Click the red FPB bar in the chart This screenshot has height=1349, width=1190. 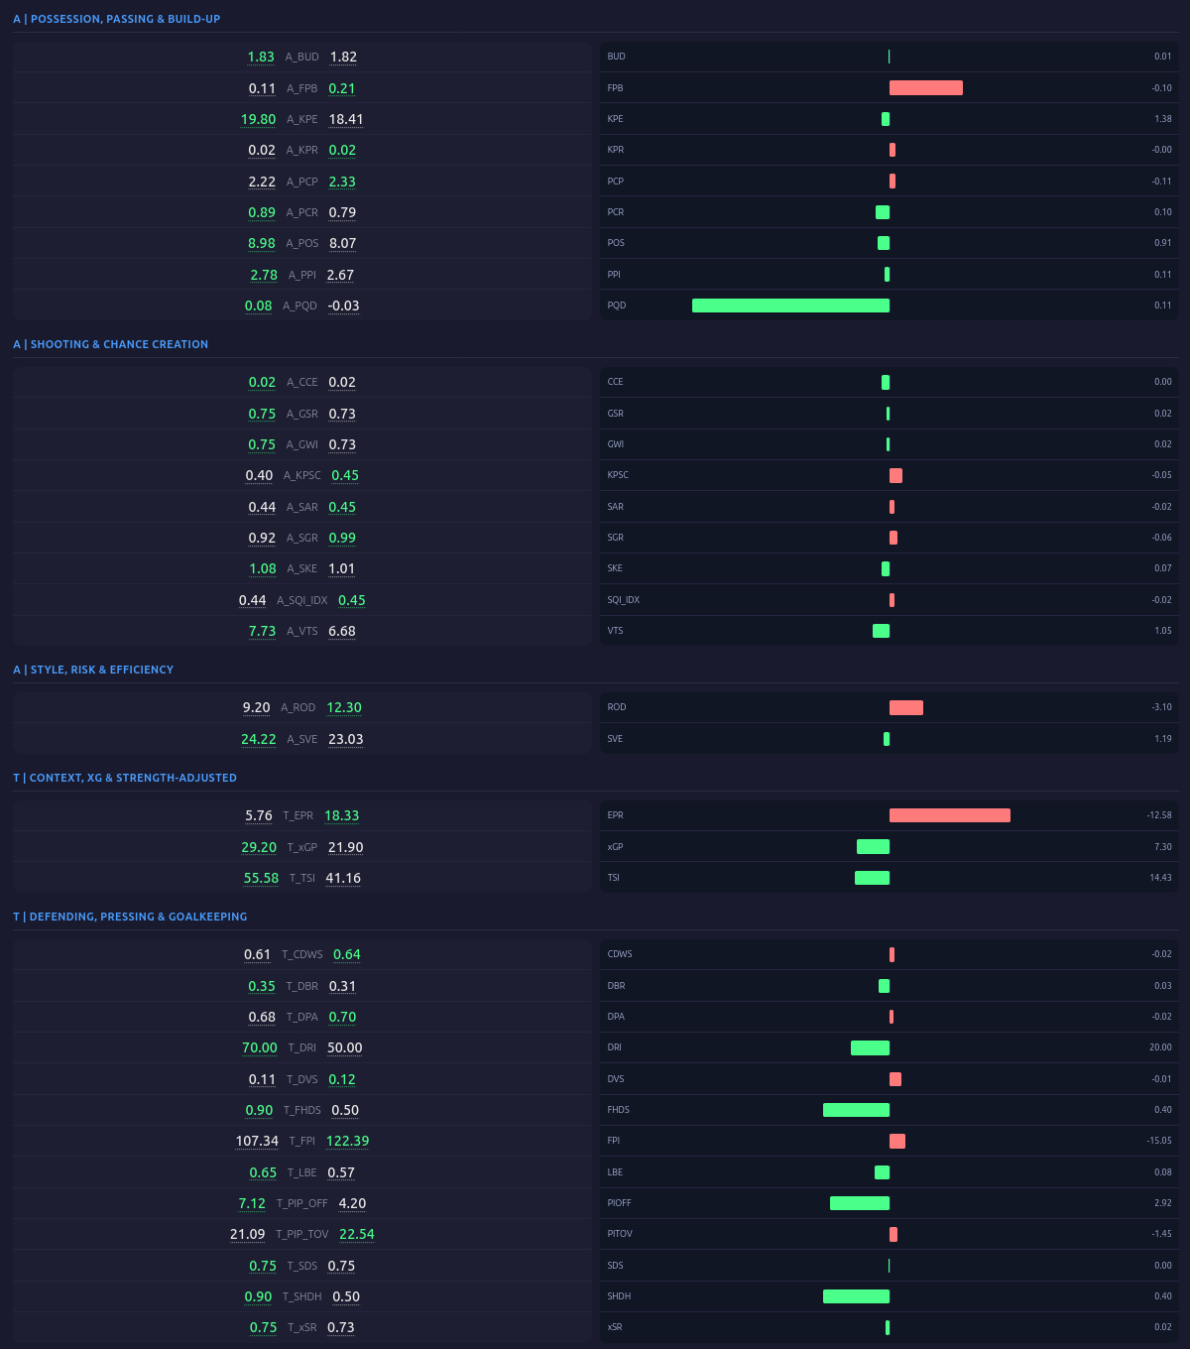(926, 87)
